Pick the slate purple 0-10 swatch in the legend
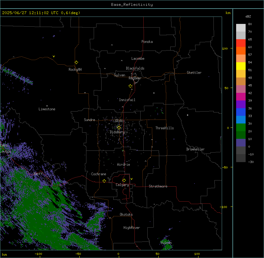 [x=241, y=143]
